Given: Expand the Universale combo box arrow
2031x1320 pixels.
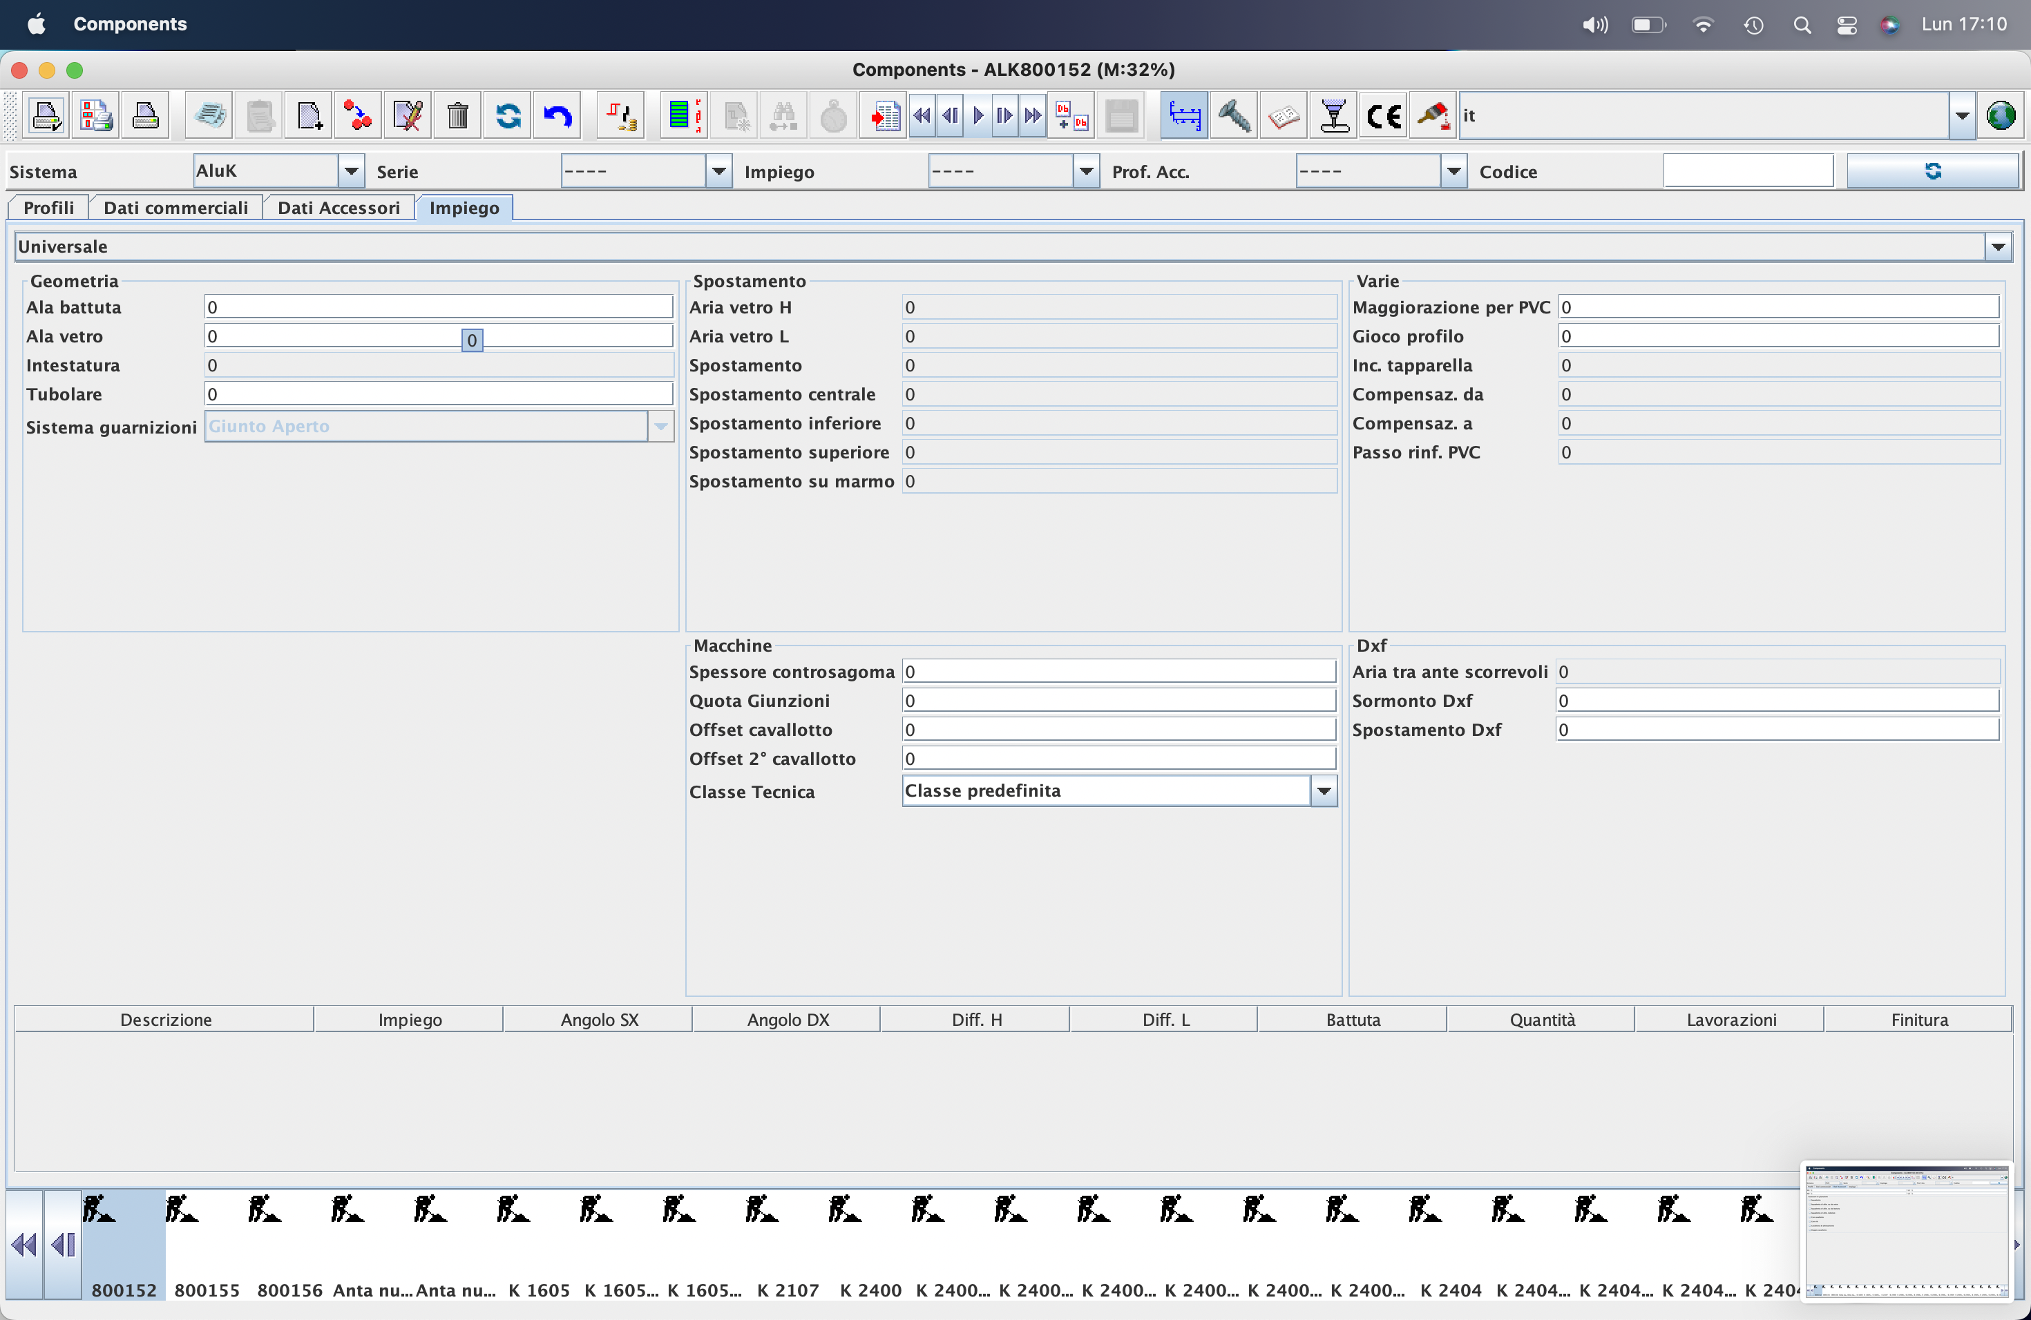Looking at the screenshot, I should pos(1998,247).
